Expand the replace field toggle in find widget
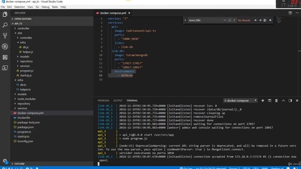The width and height of the screenshot is (301, 169). 185,20
